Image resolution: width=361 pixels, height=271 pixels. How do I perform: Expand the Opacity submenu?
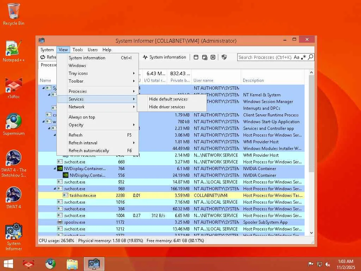(98, 125)
